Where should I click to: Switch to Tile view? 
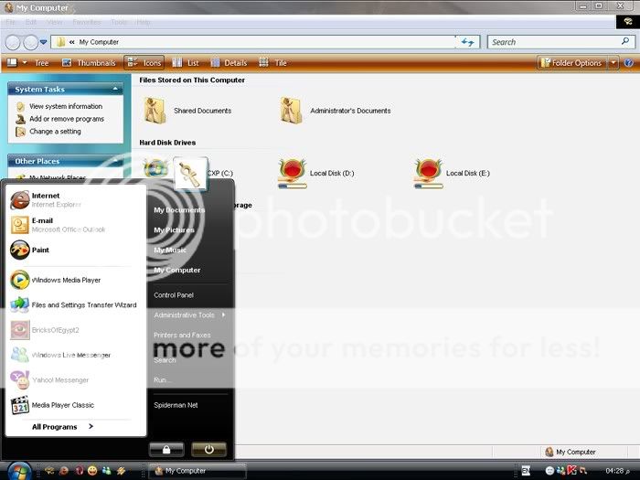(x=272, y=63)
